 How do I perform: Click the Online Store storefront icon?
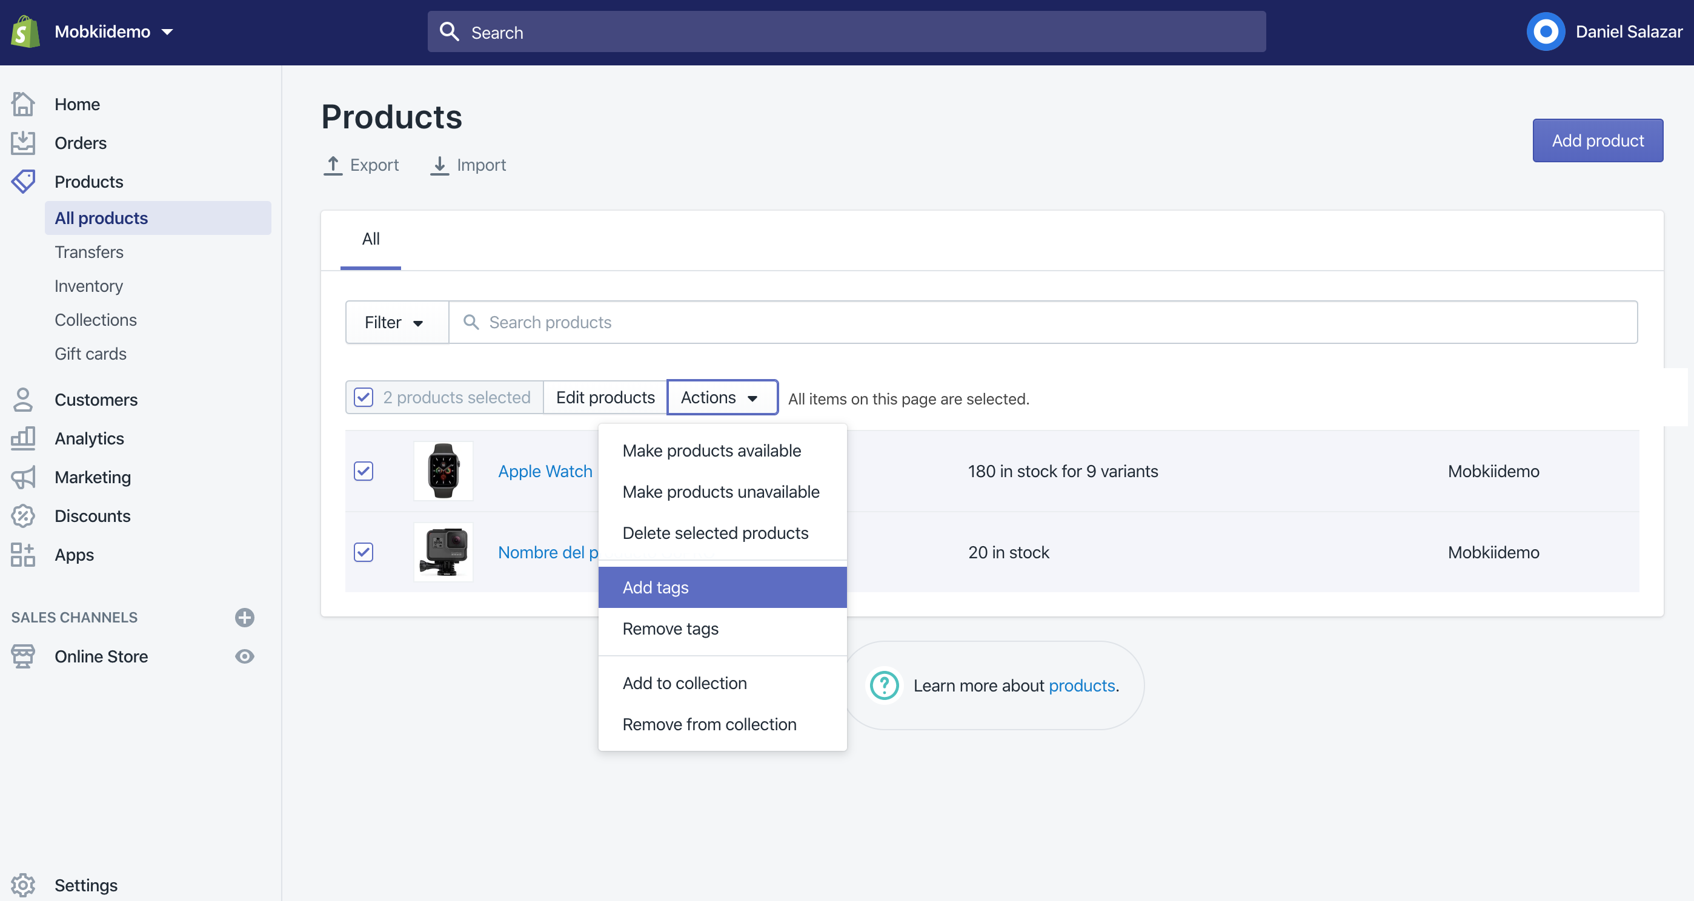tap(23, 656)
